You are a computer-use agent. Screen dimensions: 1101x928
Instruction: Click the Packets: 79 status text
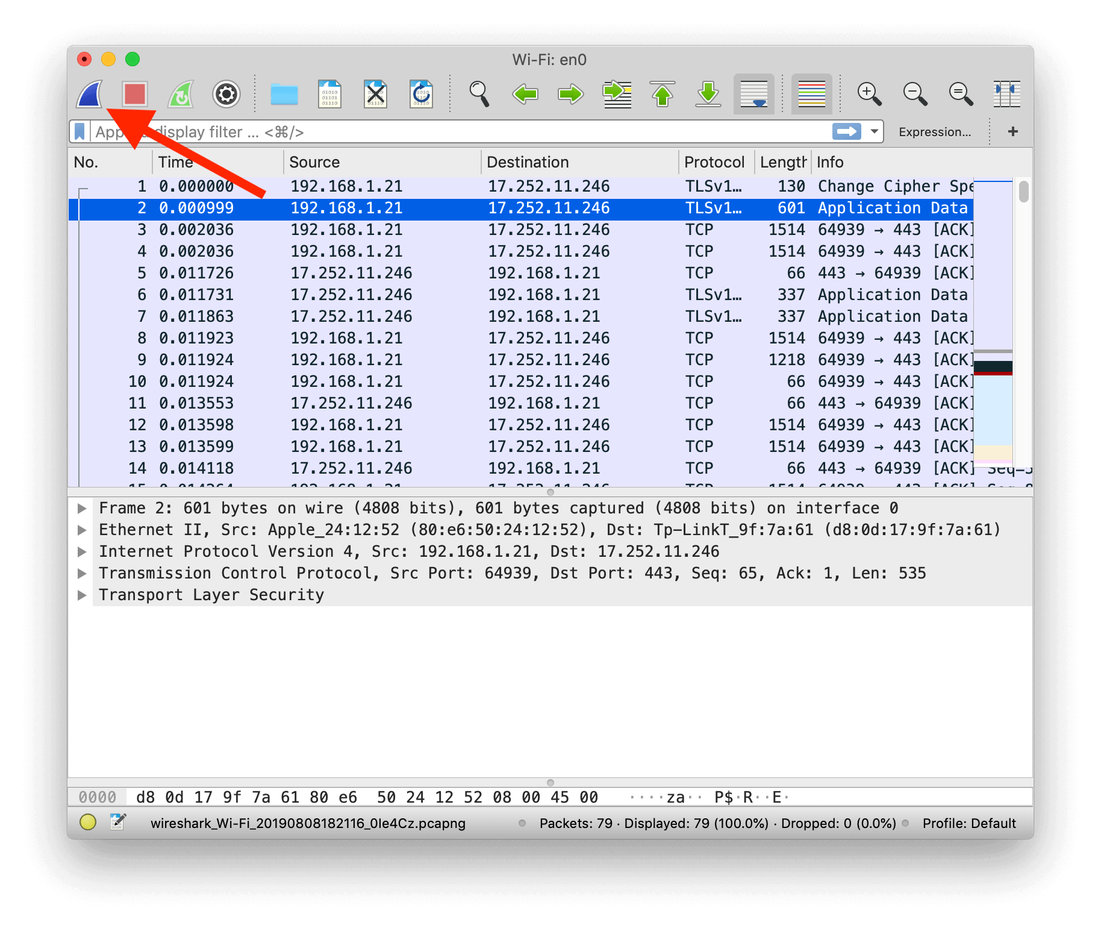(576, 823)
